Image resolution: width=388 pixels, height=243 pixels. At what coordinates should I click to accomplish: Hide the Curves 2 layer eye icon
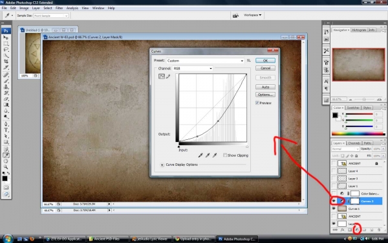coord(334,201)
